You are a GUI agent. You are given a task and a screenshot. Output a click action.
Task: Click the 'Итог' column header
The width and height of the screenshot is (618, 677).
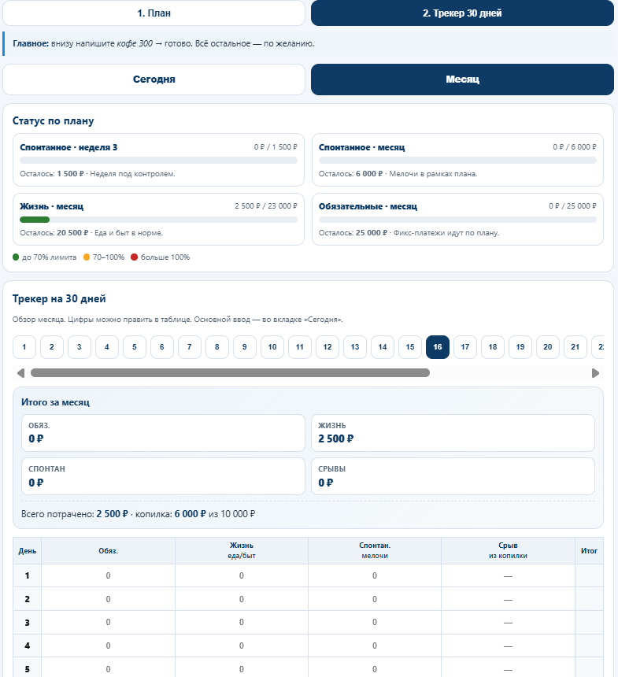(589, 550)
